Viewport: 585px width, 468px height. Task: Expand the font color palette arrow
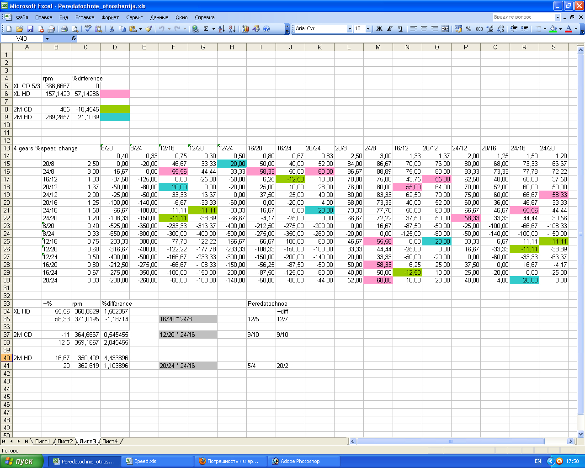coord(576,29)
